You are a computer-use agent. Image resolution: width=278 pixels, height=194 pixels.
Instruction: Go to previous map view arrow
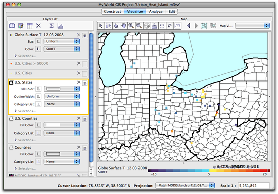pyautogui.click(x=189, y=26)
